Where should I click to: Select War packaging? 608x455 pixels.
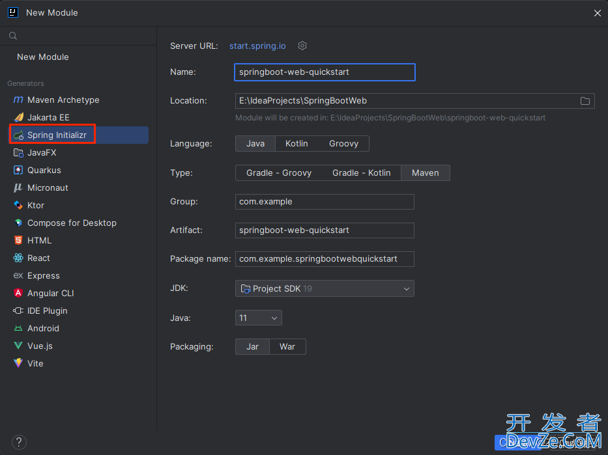point(287,346)
